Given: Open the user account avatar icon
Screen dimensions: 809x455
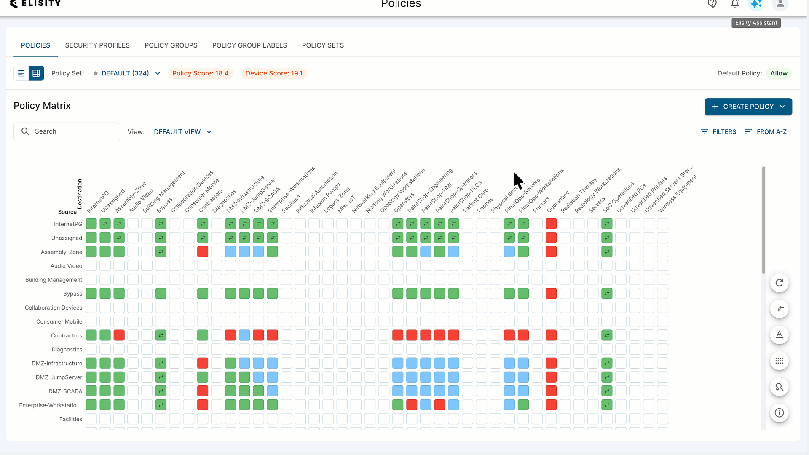Looking at the screenshot, I should [780, 4].
